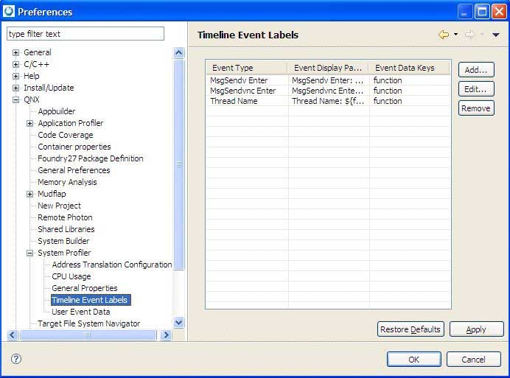The image size is (510, 378).
Task: Collapse the System Profiler node
Action: [30, 253]
